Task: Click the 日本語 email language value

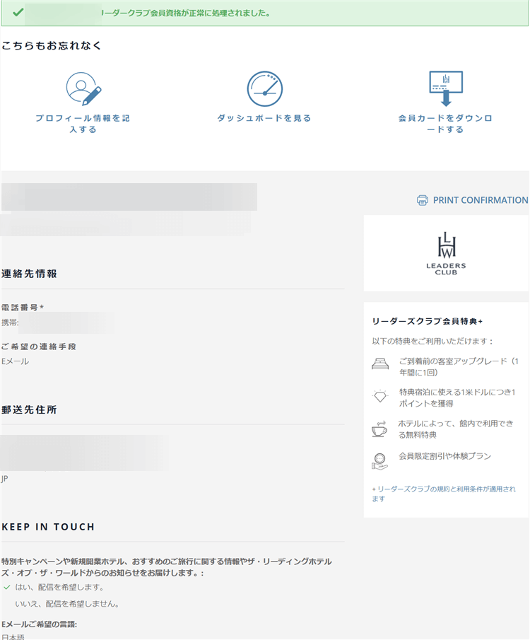Action: (13, 636)
